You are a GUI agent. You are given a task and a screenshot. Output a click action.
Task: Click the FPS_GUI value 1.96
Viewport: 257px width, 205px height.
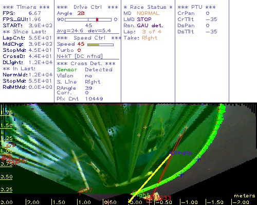(x=34, y=19)
